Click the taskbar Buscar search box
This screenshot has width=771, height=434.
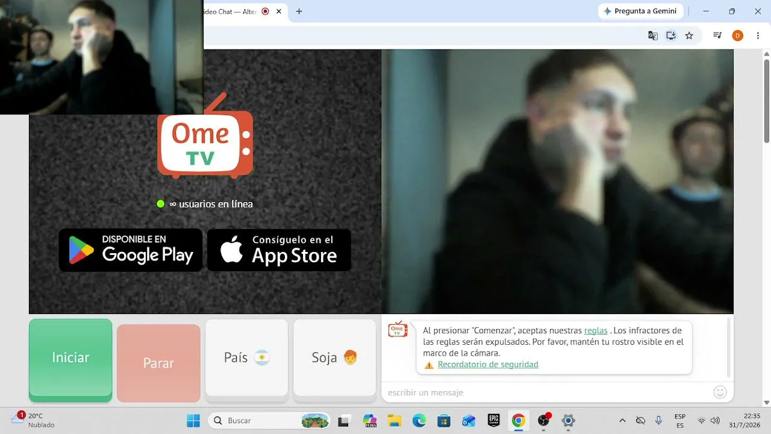click(x=270, y=420)
